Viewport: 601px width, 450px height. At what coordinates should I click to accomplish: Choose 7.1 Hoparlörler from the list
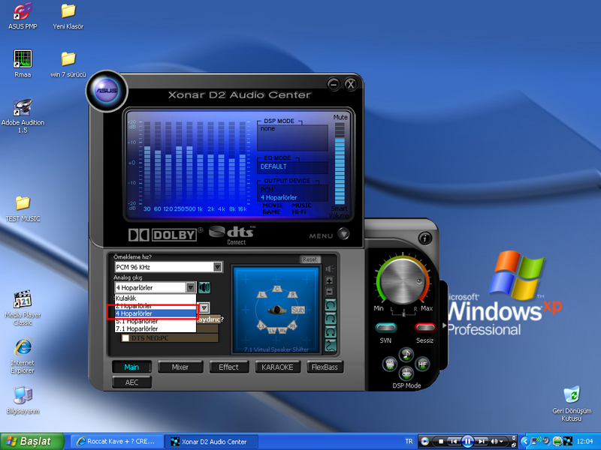156,328
